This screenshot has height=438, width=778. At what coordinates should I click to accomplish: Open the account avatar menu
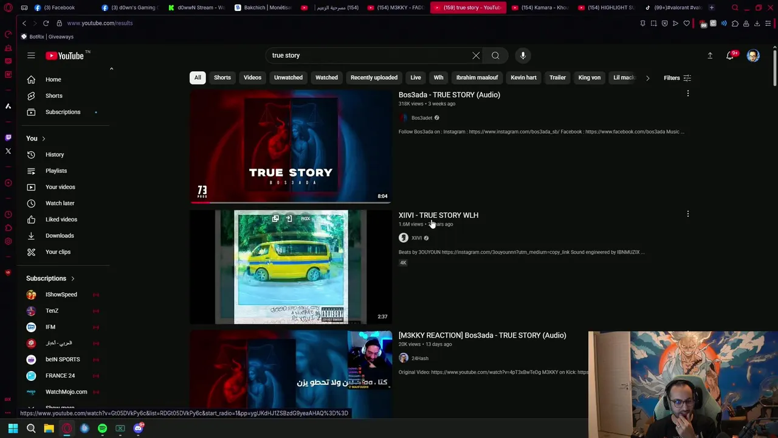(753, 55)
